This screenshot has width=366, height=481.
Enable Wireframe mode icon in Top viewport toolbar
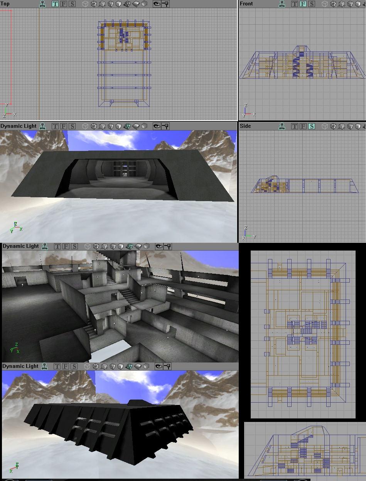[x=94, y=4]
